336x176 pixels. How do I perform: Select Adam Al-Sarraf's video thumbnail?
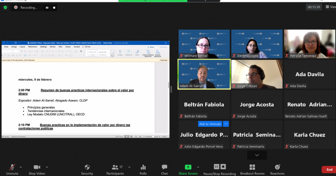[204, 74]
